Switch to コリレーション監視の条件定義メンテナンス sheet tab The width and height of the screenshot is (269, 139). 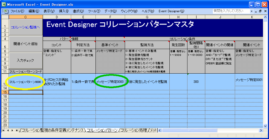[x=52, y=131]
